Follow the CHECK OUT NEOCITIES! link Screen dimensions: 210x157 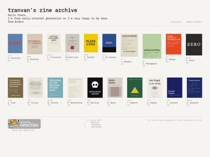click(x=23, y=130)
